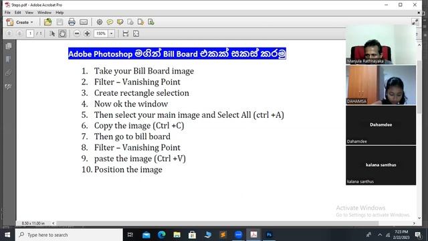Click the 150% zoom value field

tap(101, 33)
